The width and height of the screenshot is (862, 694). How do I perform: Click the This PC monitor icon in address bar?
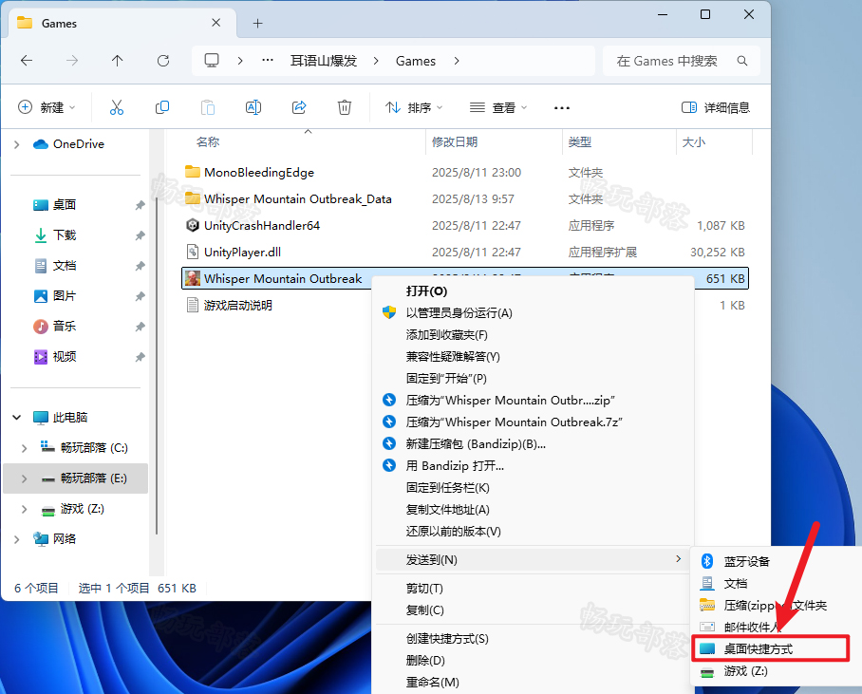[212, 60]
